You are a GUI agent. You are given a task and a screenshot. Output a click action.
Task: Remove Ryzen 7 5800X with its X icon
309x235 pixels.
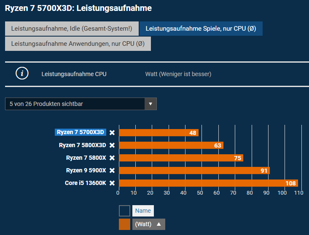112,158
